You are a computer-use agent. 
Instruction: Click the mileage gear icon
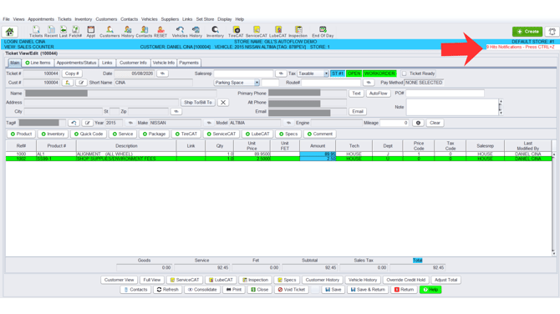pyautogui.click(x=418, y=123)
